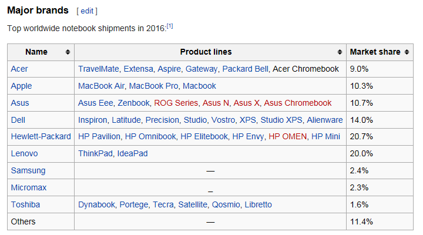Image resolution: width=423 pixels, height=235 pixels.
Task: Follow the Asus link in Name column
Action: point(20,103)
